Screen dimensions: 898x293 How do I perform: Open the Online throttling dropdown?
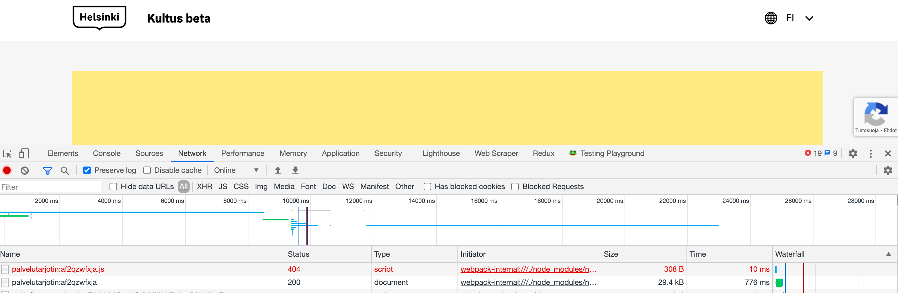[236, 170]
